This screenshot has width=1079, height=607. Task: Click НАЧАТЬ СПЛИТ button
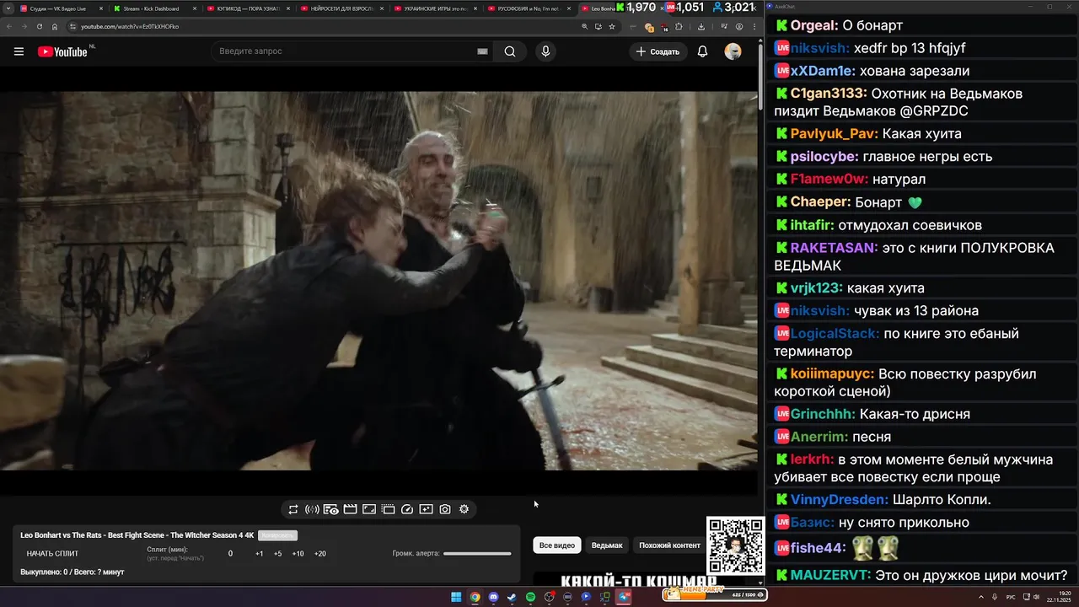pos(52,554)
